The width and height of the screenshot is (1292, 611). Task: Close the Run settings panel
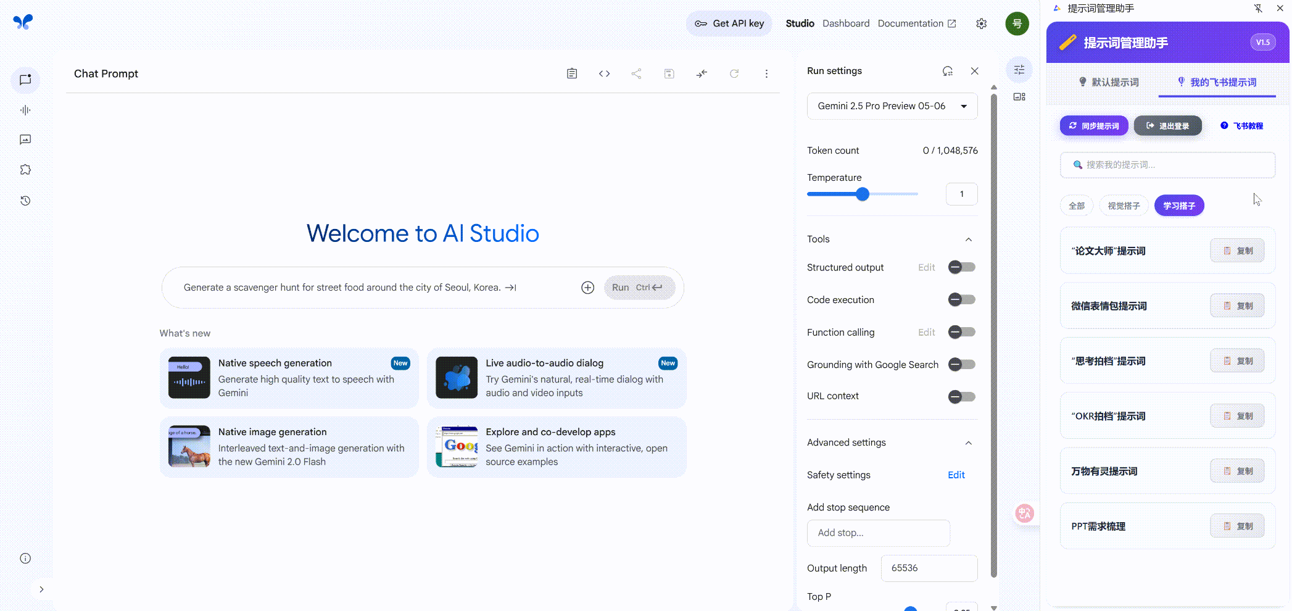(975, 71)
